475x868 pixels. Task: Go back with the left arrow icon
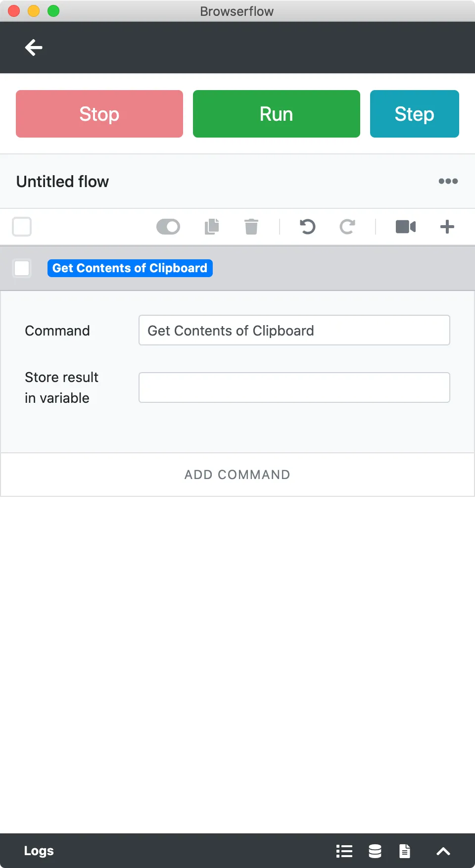coord(34,48)
